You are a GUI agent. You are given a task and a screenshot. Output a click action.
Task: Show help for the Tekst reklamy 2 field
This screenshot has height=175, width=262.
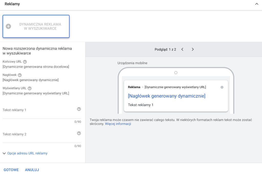point(79,133)
